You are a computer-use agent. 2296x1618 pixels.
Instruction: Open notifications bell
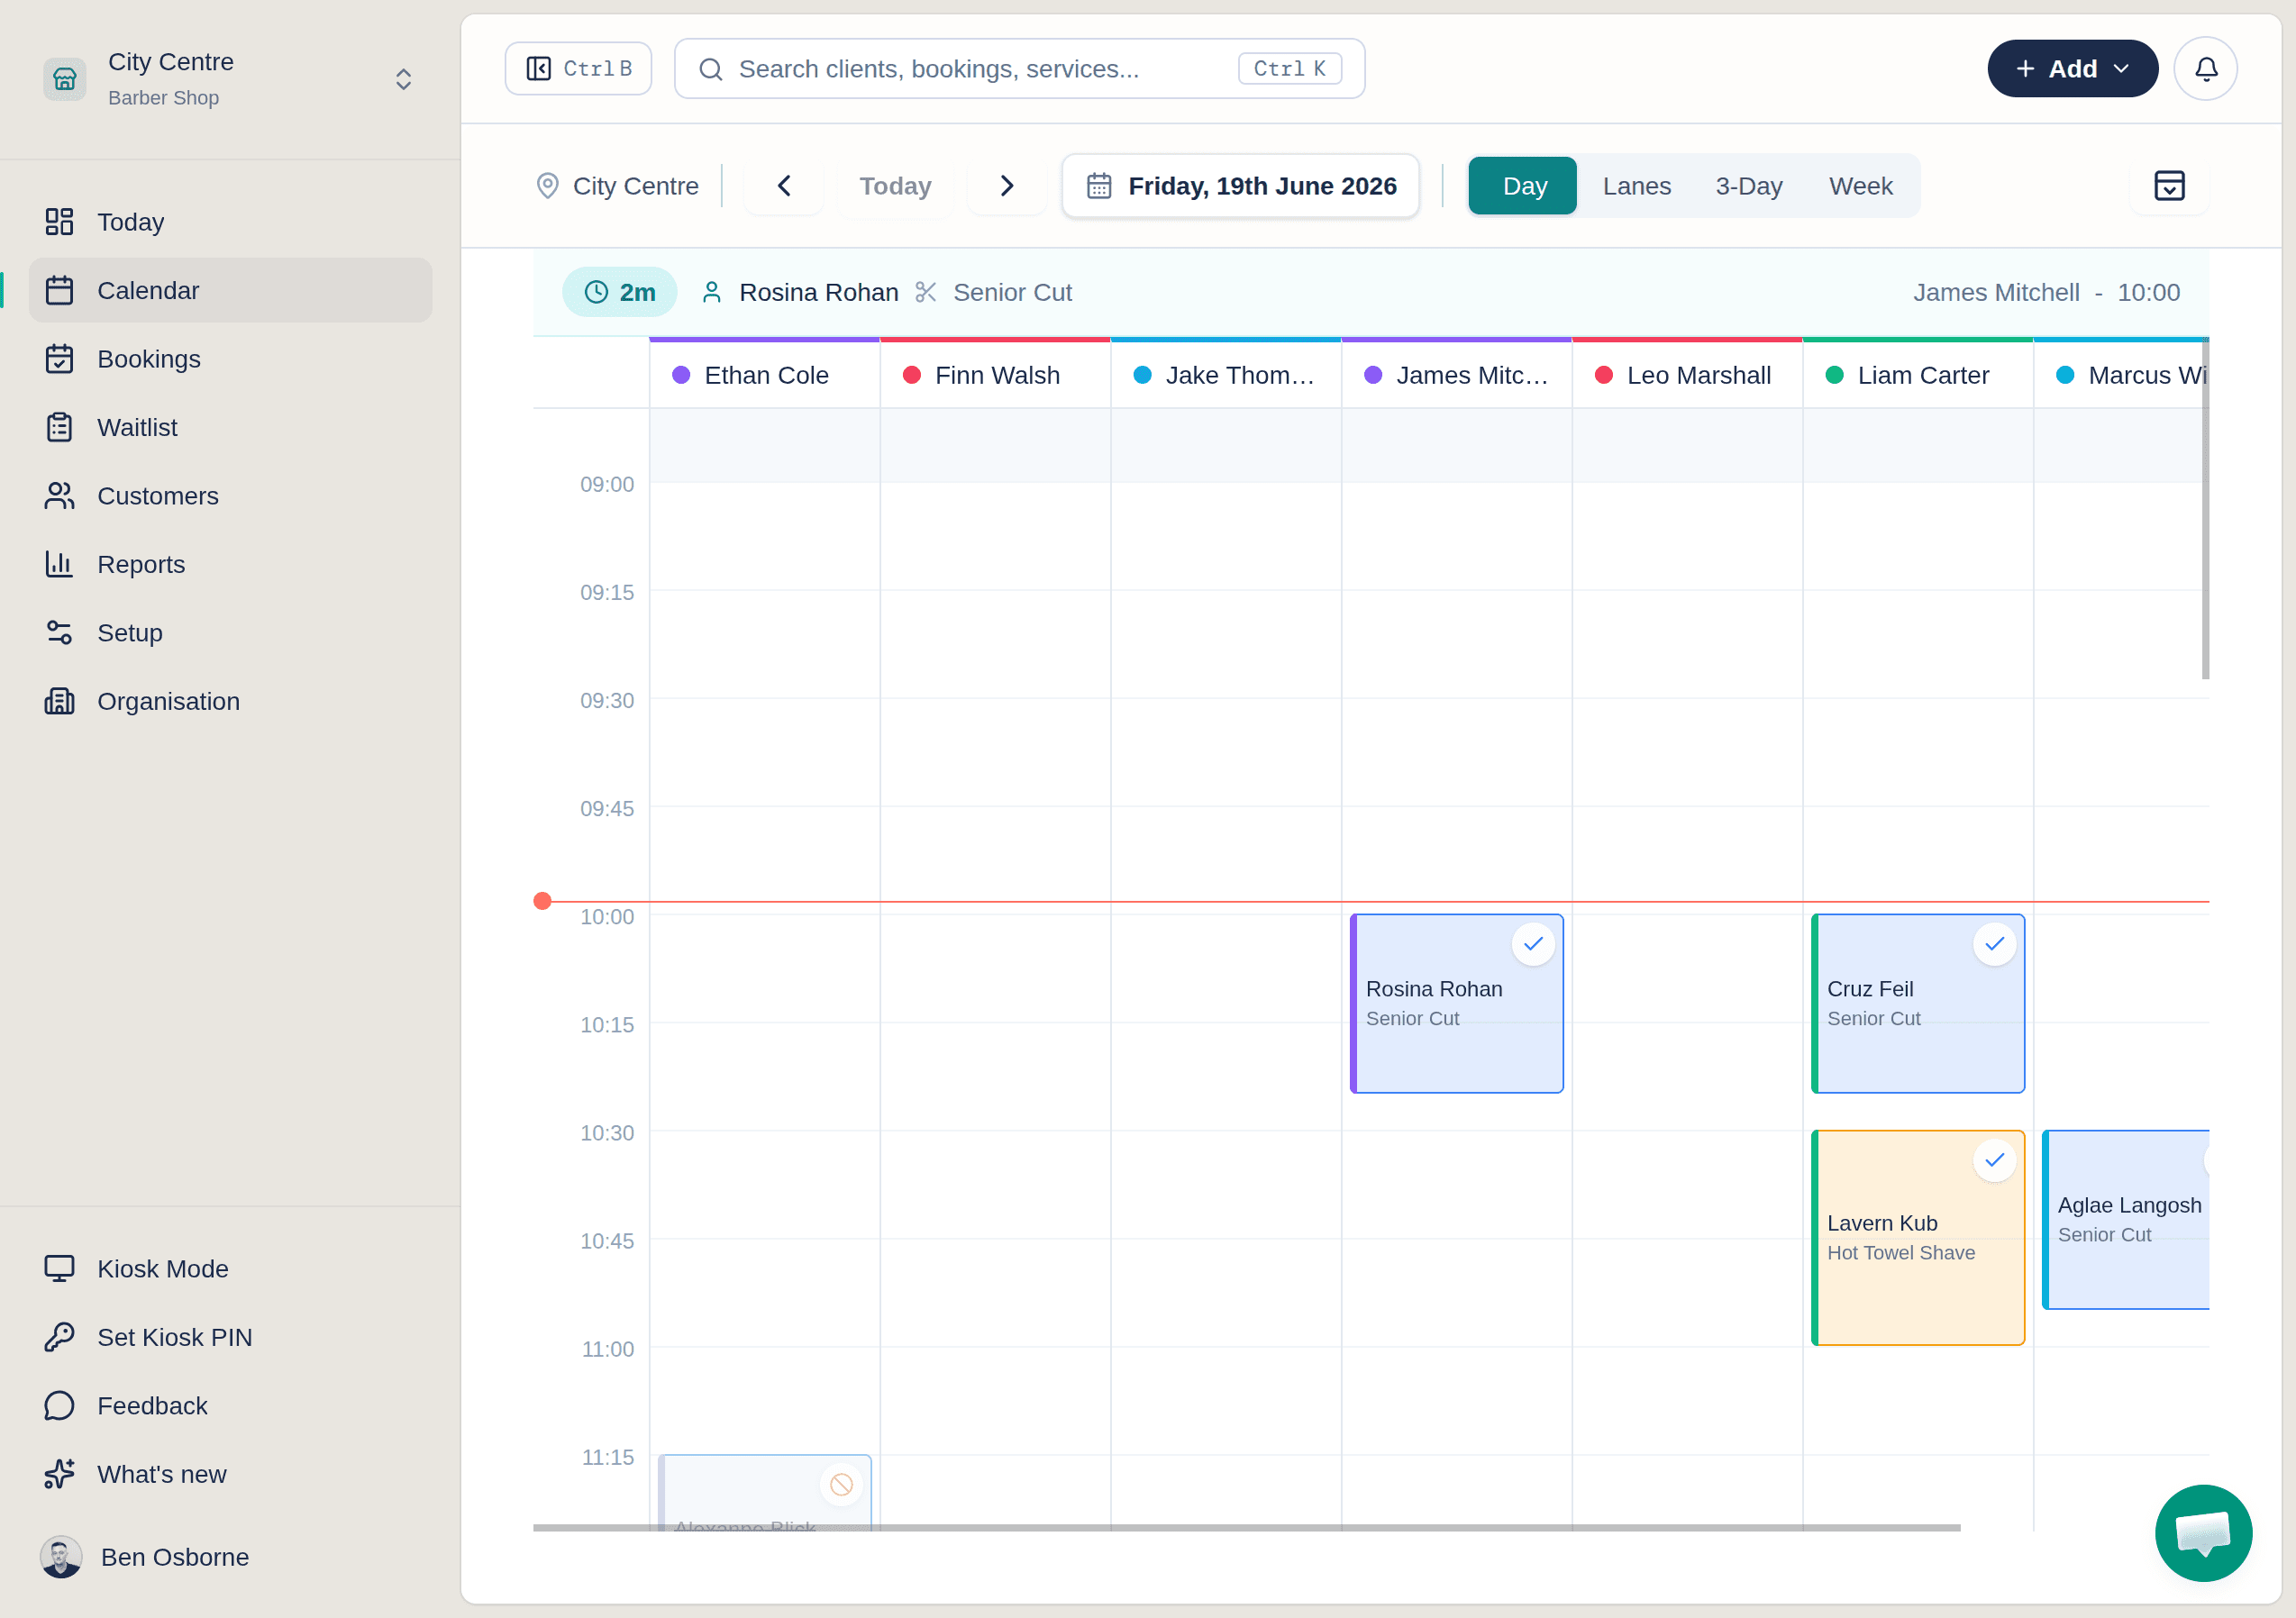(x=2205, y=69)
